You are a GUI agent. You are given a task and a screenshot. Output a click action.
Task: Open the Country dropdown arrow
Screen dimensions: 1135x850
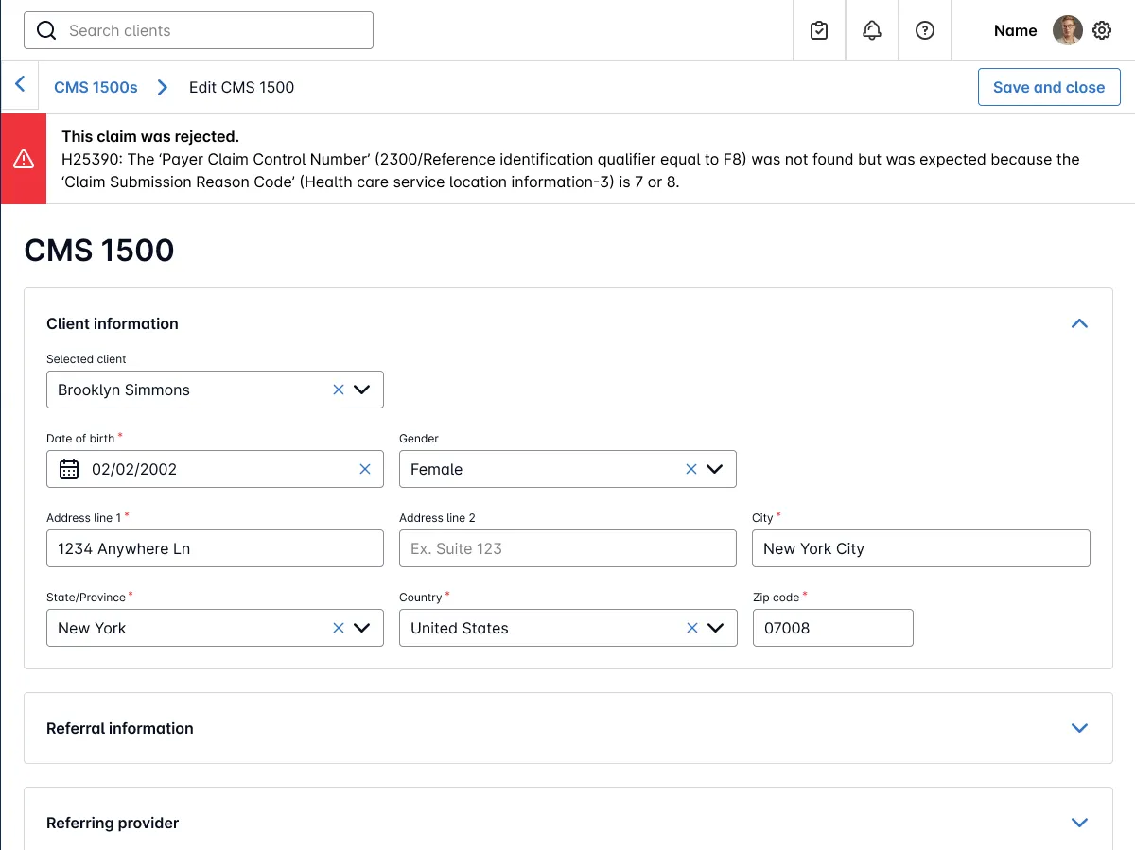point(715,628)
